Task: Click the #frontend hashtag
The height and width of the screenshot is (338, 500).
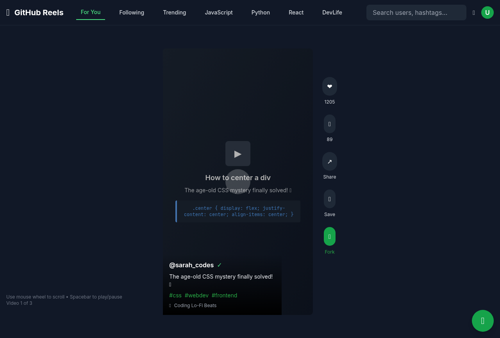Action: point(224,295)
